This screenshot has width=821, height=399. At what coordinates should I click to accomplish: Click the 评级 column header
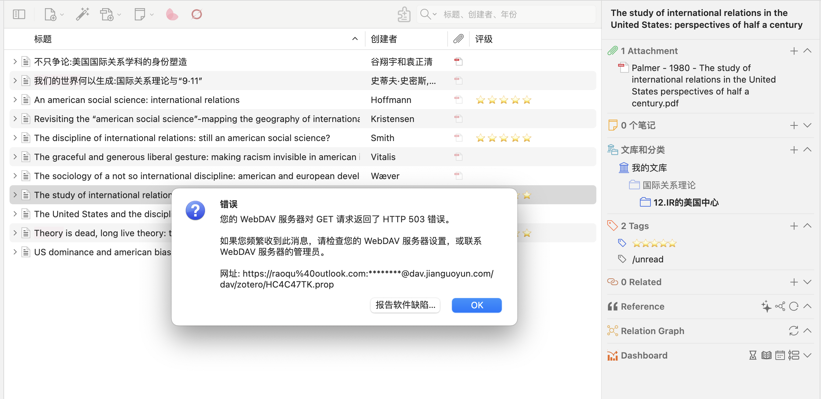(484, 39)
